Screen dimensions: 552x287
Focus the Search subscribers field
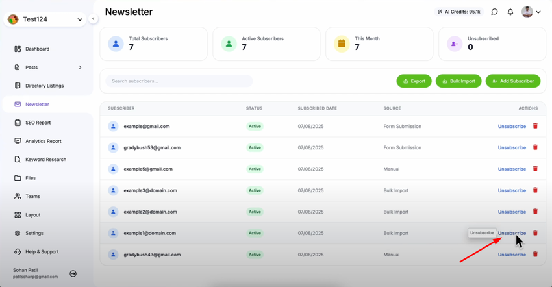[179, 81]
